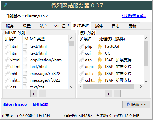Viewport: 153px width, 120px height.
Task: Click module list scroll left arrow
Action: tap(81, 86)
